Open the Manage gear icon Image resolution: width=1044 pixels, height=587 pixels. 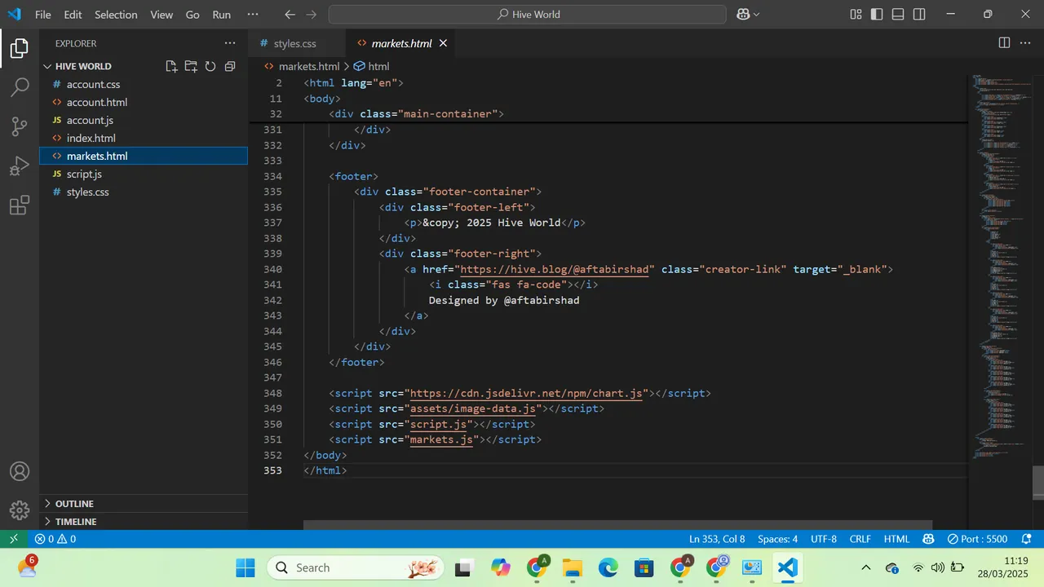20,510
